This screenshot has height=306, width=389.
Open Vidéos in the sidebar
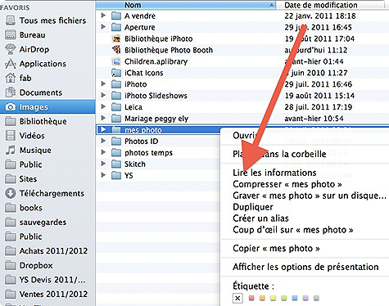pyautogui.click(x=25, y=136)
